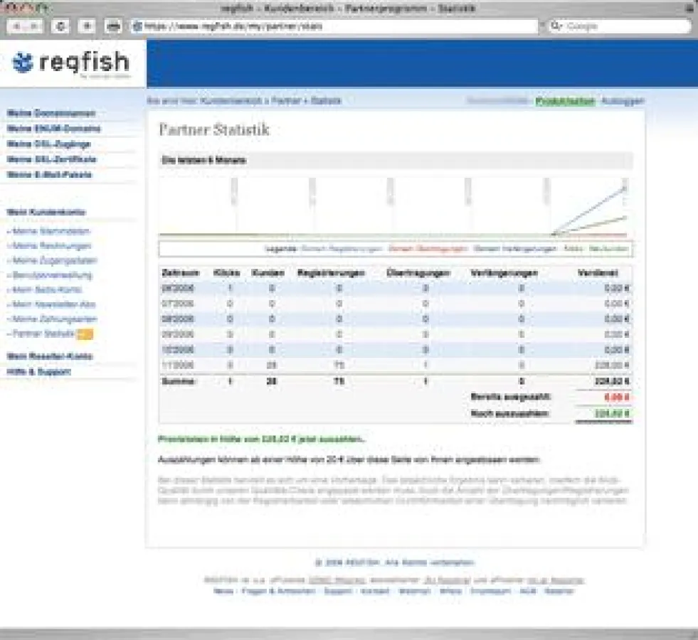Click the browser URL address field
Screen dimensions: 698x640
point(334,26)
